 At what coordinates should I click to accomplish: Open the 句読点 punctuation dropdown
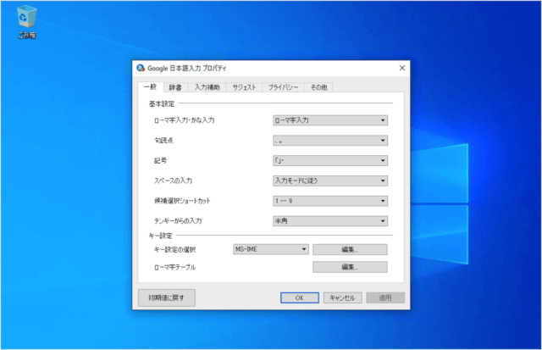click(329, 141)
